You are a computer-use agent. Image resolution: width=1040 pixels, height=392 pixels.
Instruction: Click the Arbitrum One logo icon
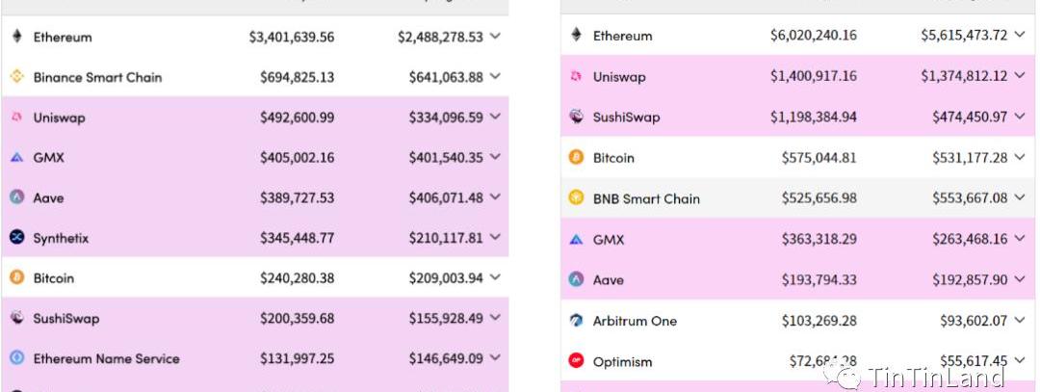pos(577,321)
